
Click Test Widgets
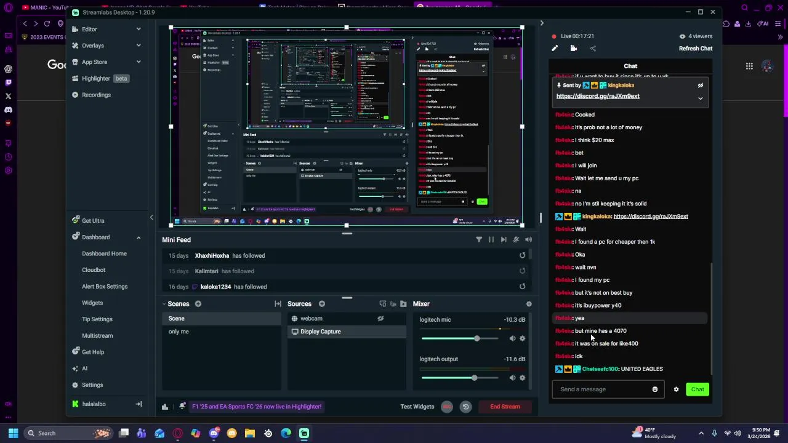tap(417, 407)
